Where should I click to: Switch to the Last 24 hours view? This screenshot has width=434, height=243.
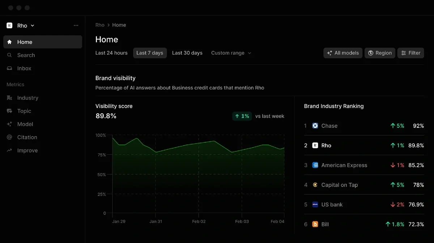(x=111, y=53)
